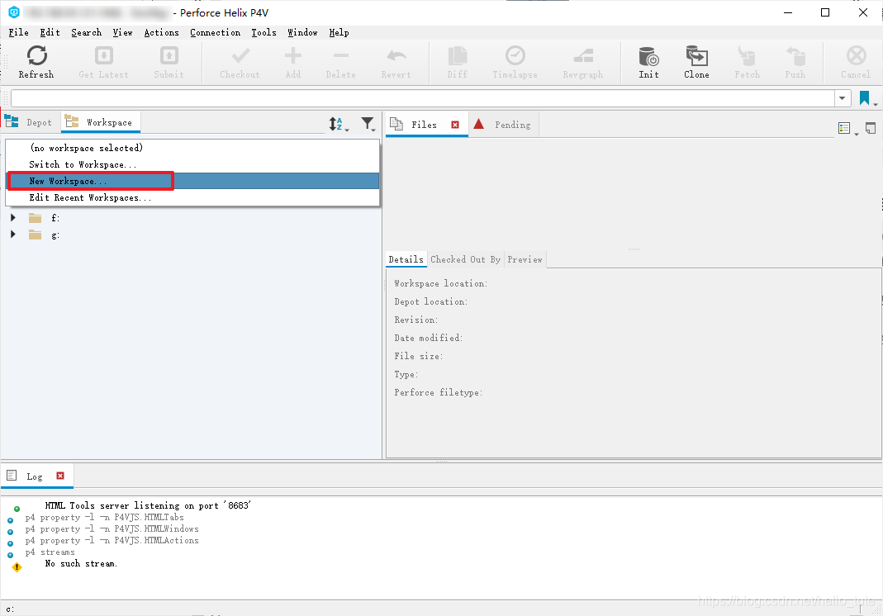Open the Revgraph icon

pyautogui.click(x=583, y=55)
